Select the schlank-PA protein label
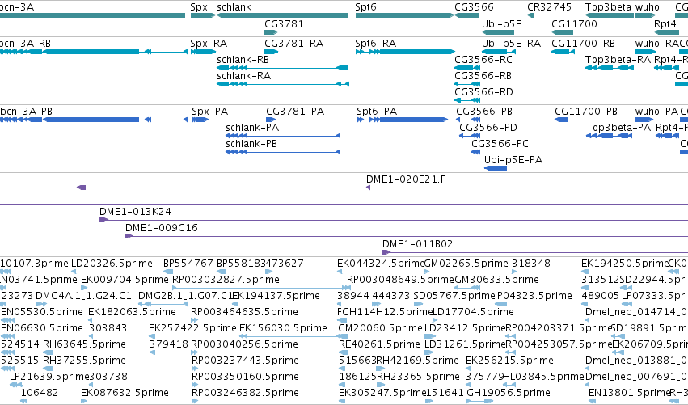Screen dimensions: 688x405 click(x=252, y=128)
